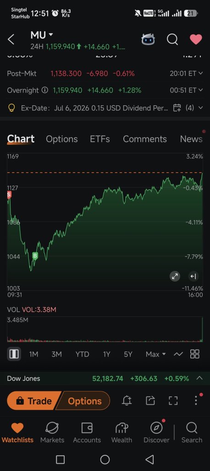
Task: Open the robot AI assistant icon
Action: coord(148,40)
